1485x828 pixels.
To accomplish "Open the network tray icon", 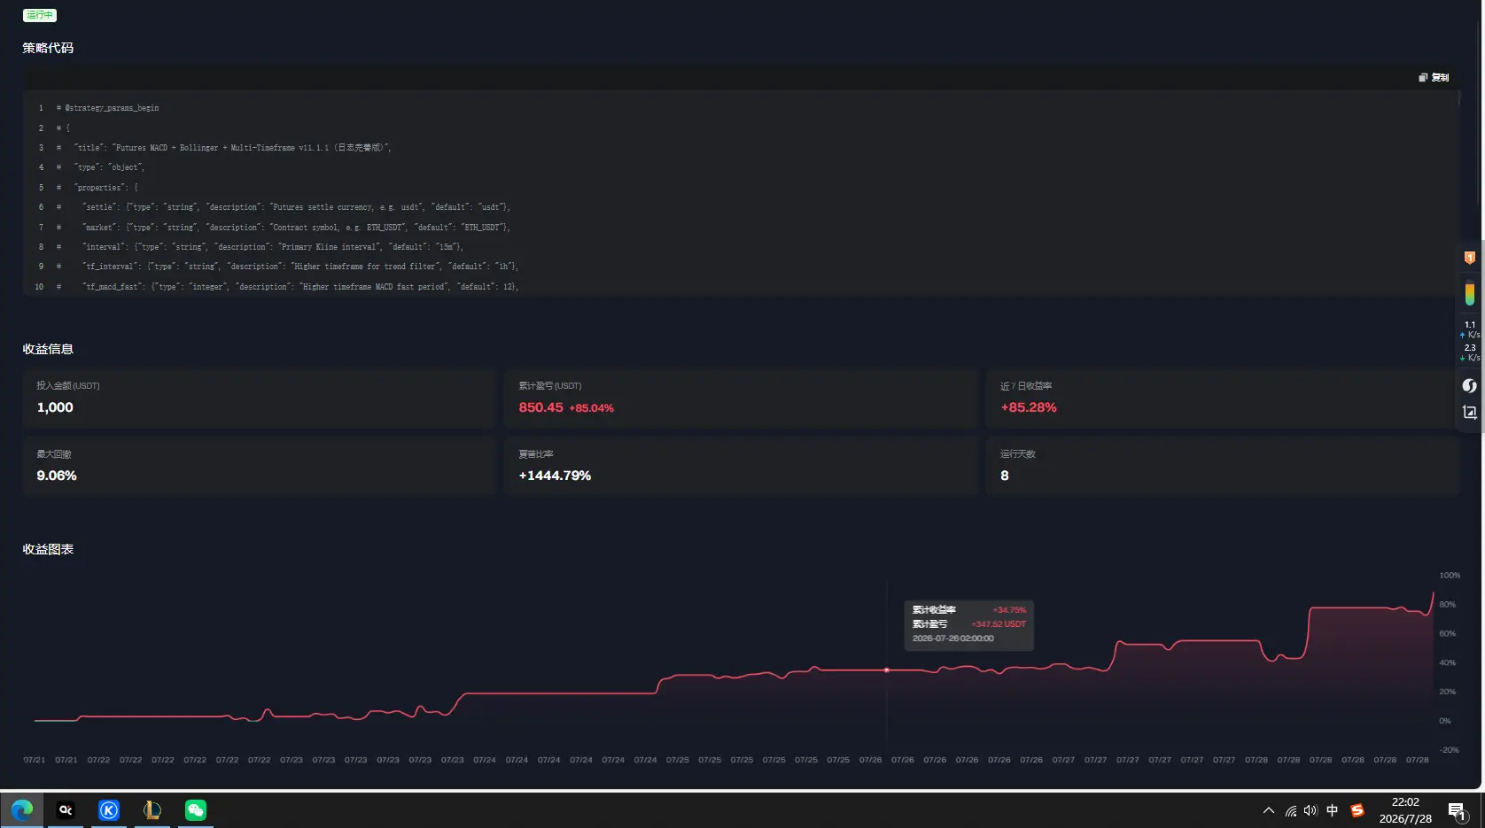I will (x=1291, y=810).
